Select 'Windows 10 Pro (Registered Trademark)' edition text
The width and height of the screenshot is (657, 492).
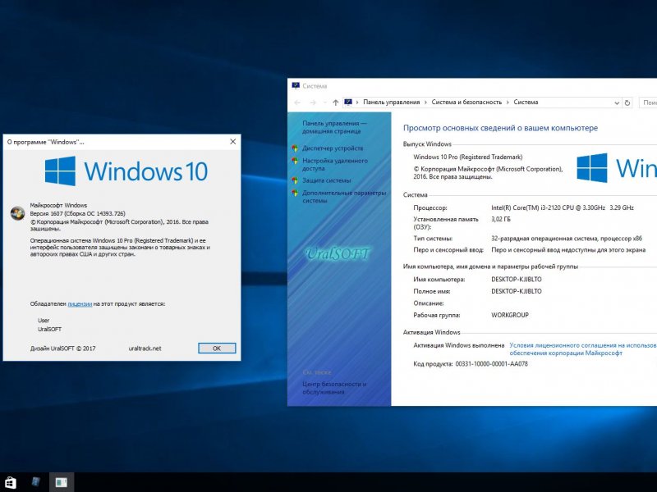coord(468,157)
